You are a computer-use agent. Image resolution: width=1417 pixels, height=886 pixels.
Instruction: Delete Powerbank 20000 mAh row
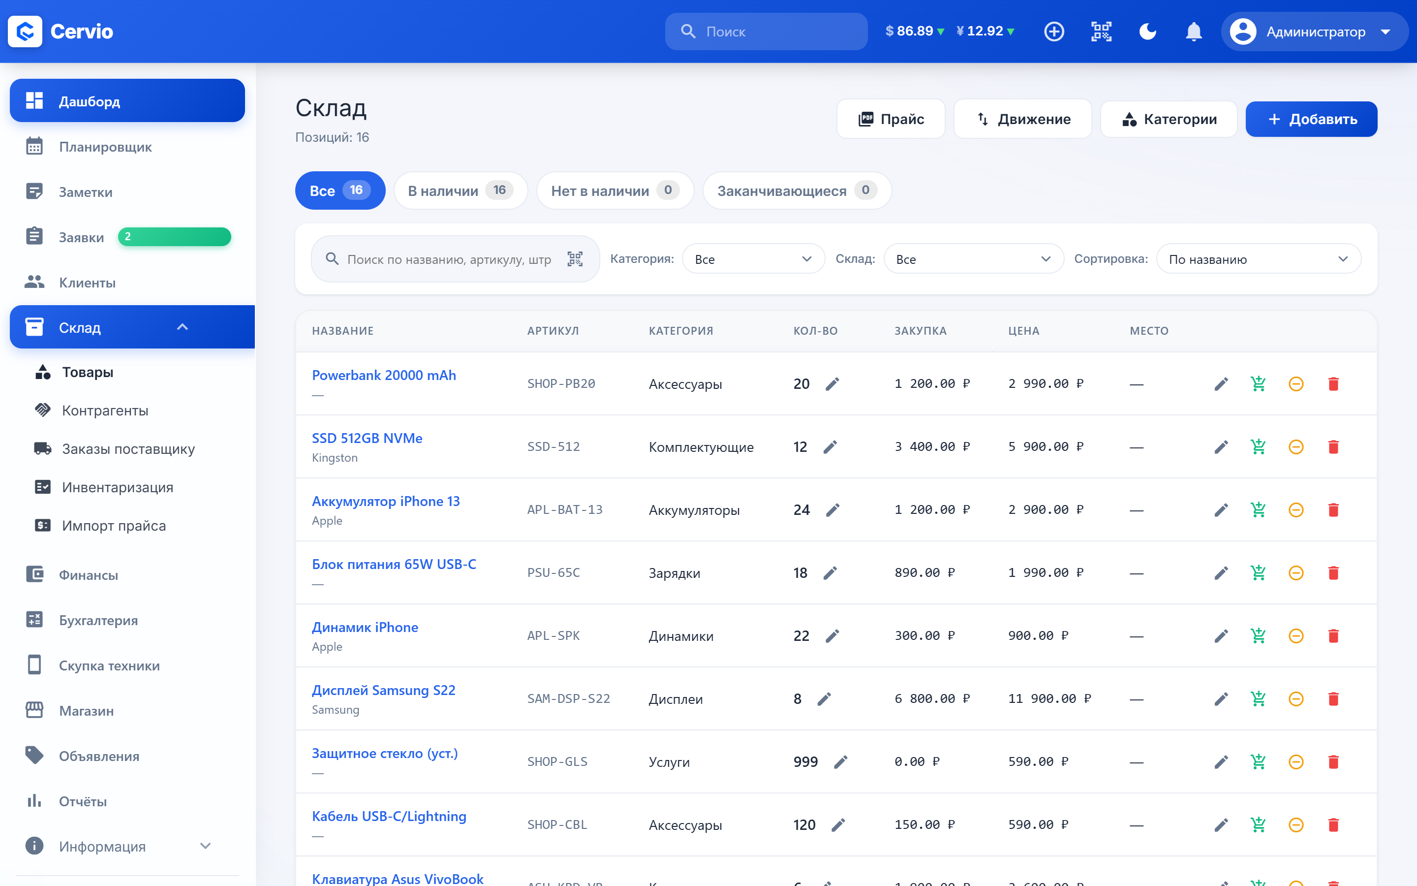[1333, 384]
